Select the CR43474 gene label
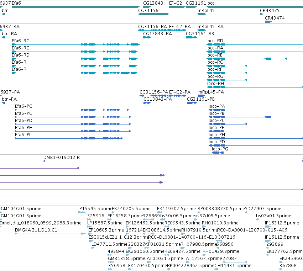 275,18
